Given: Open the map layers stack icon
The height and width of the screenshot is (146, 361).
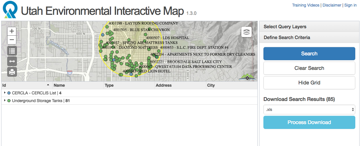Looking at the screenshot, I should click(247, 32).
